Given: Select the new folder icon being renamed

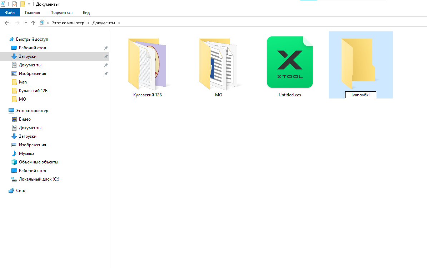Looking at the screenshot, I should 358,64.
